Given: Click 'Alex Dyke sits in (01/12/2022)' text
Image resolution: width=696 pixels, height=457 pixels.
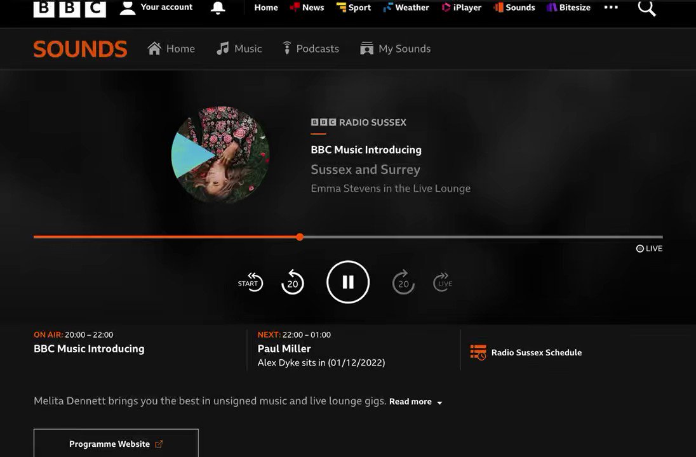Looking at the screenshot, I should (x=321, y=362).
